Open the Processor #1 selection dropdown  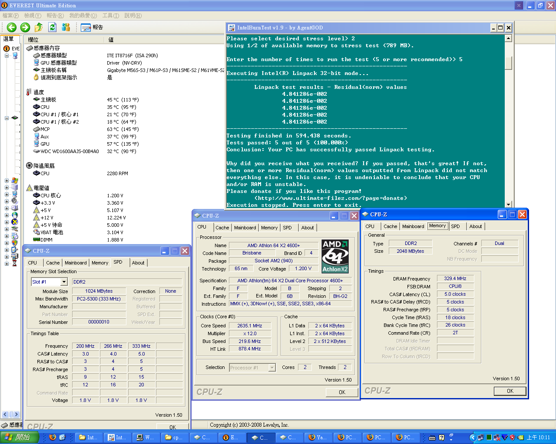click(272, 368)
